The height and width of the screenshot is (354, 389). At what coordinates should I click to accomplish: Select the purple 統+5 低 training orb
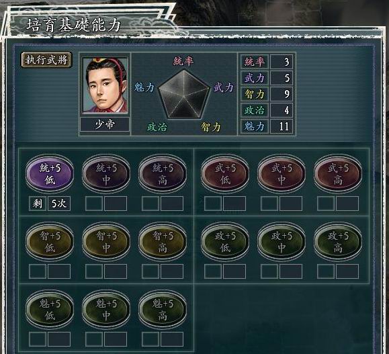point(50,173)
